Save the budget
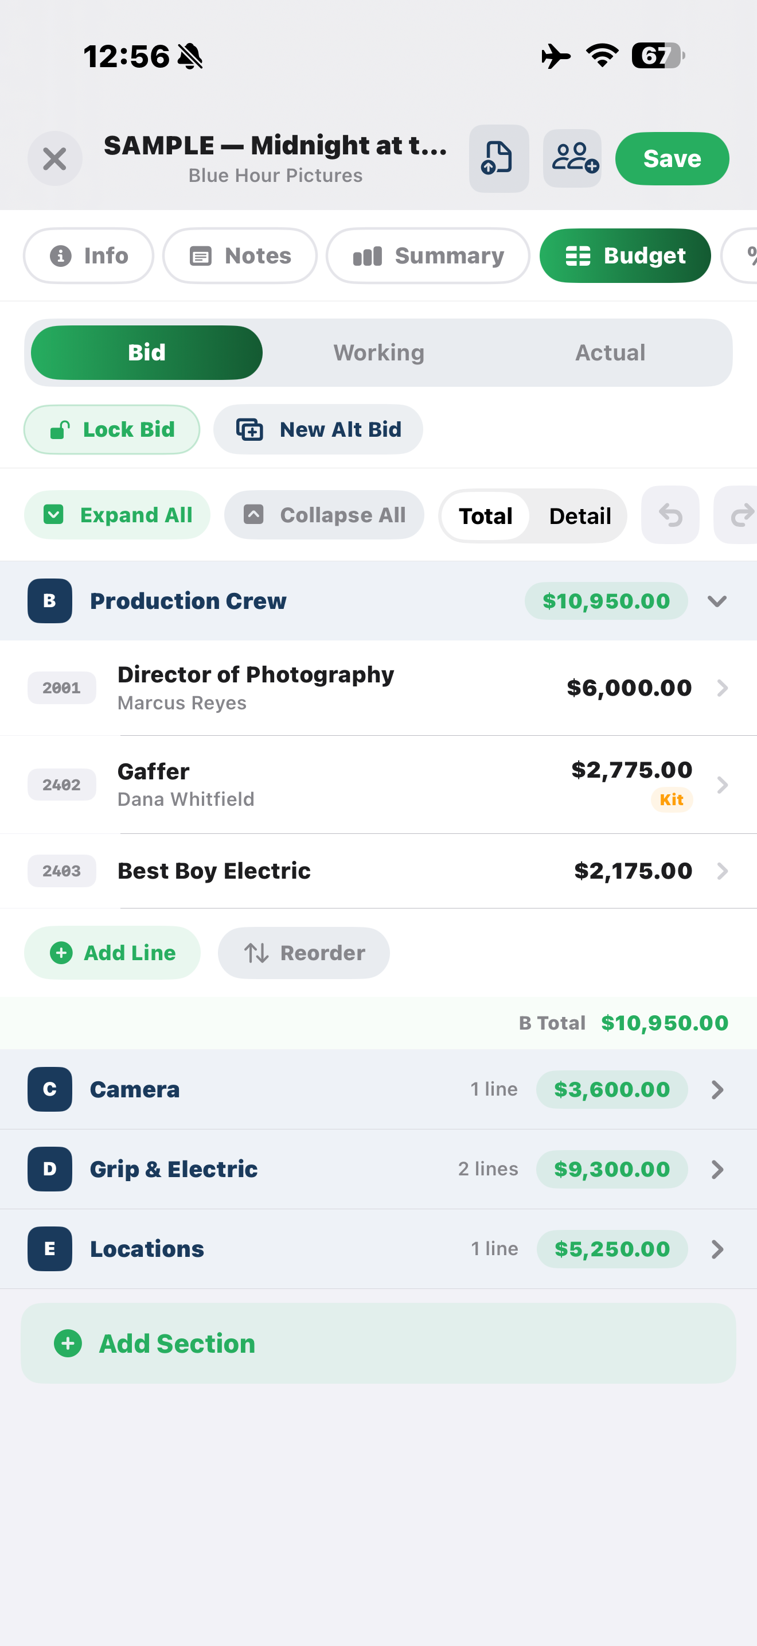 coord(672,158)
